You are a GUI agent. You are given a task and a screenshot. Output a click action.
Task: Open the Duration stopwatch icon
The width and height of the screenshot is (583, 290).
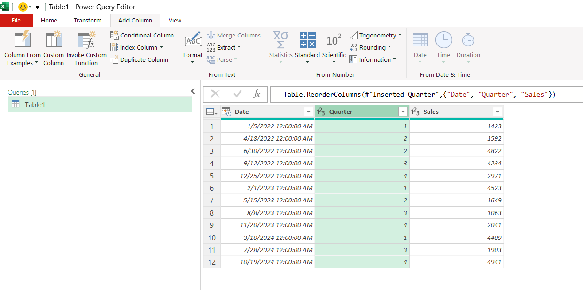coord(468,39)
